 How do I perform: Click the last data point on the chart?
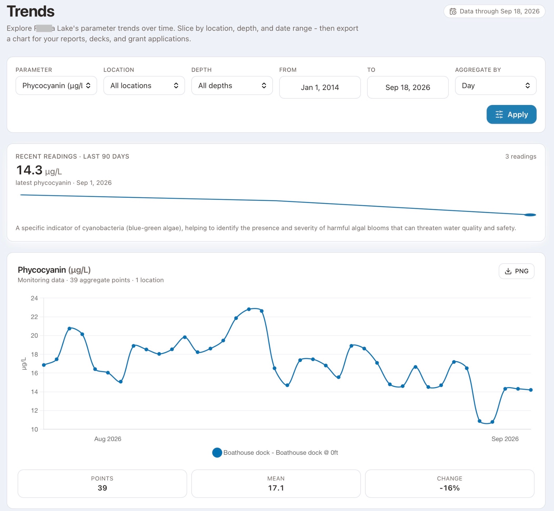531,390
